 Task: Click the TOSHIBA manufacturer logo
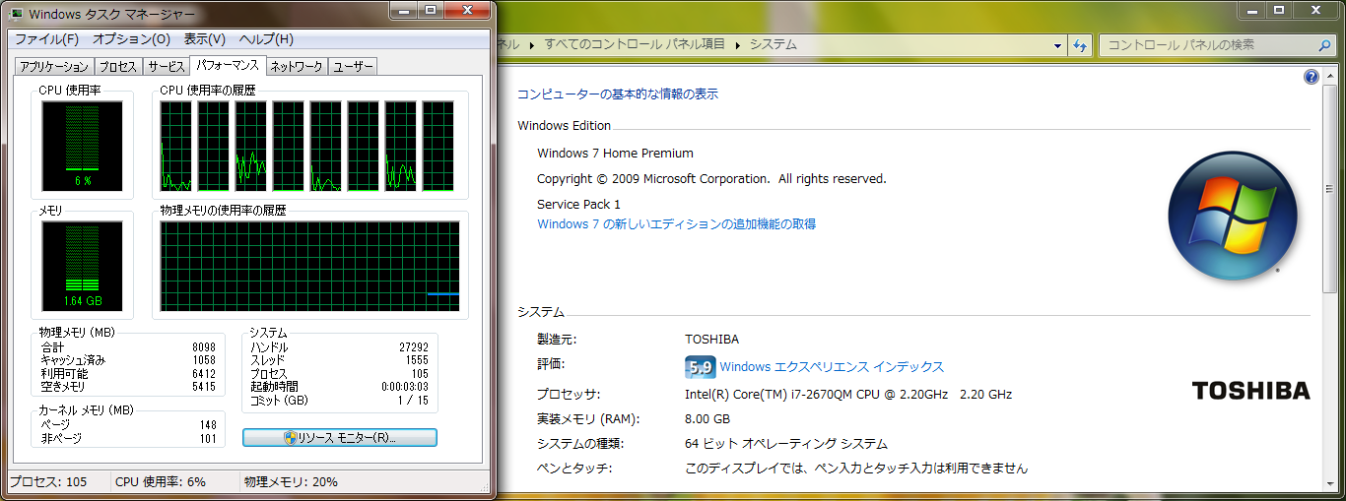1250,391
